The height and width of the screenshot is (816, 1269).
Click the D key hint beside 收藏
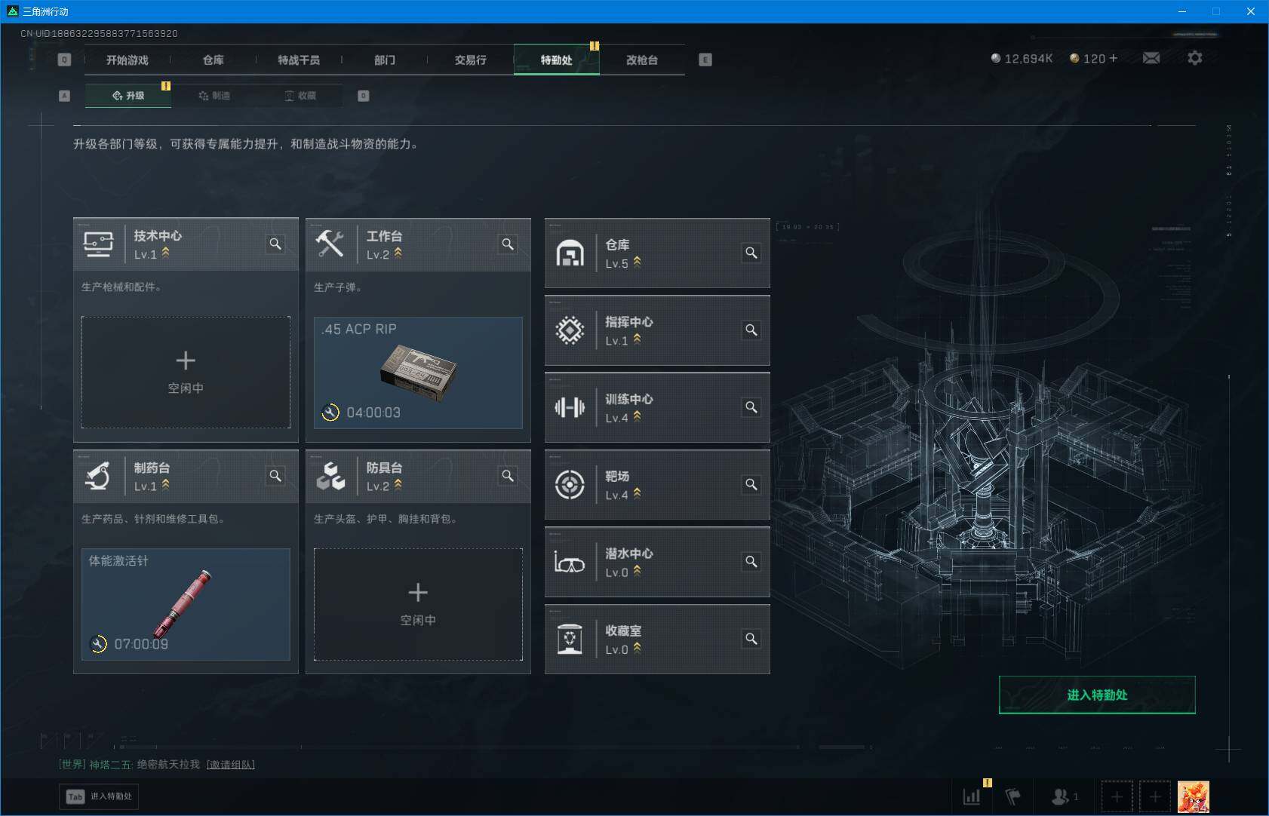(363, 96)
